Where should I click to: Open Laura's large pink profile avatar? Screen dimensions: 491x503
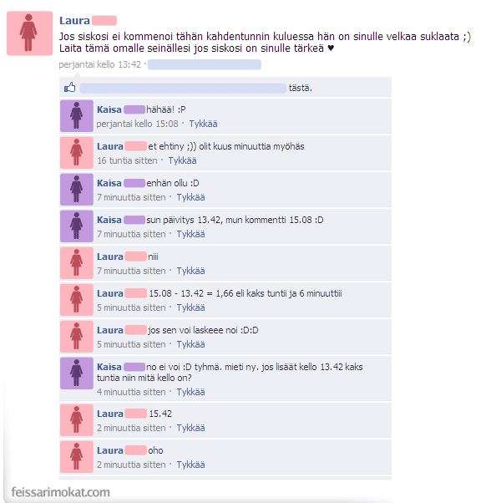click(29, 33)
